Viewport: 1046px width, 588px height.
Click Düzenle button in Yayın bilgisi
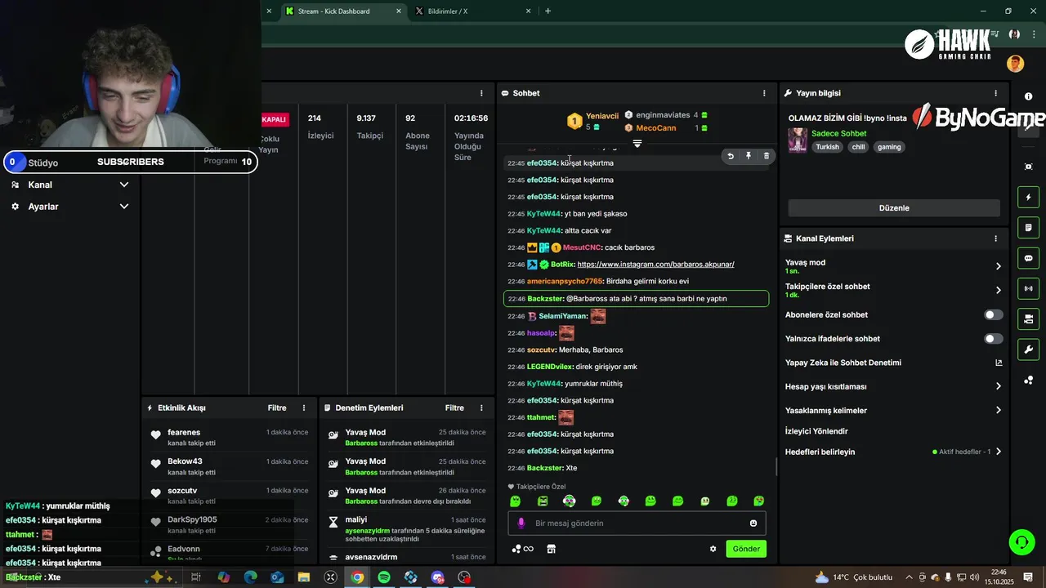coord(894,207)
